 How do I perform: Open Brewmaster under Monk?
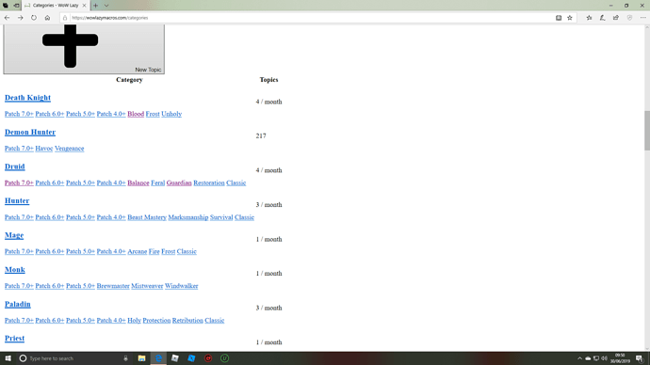point(113,286)
